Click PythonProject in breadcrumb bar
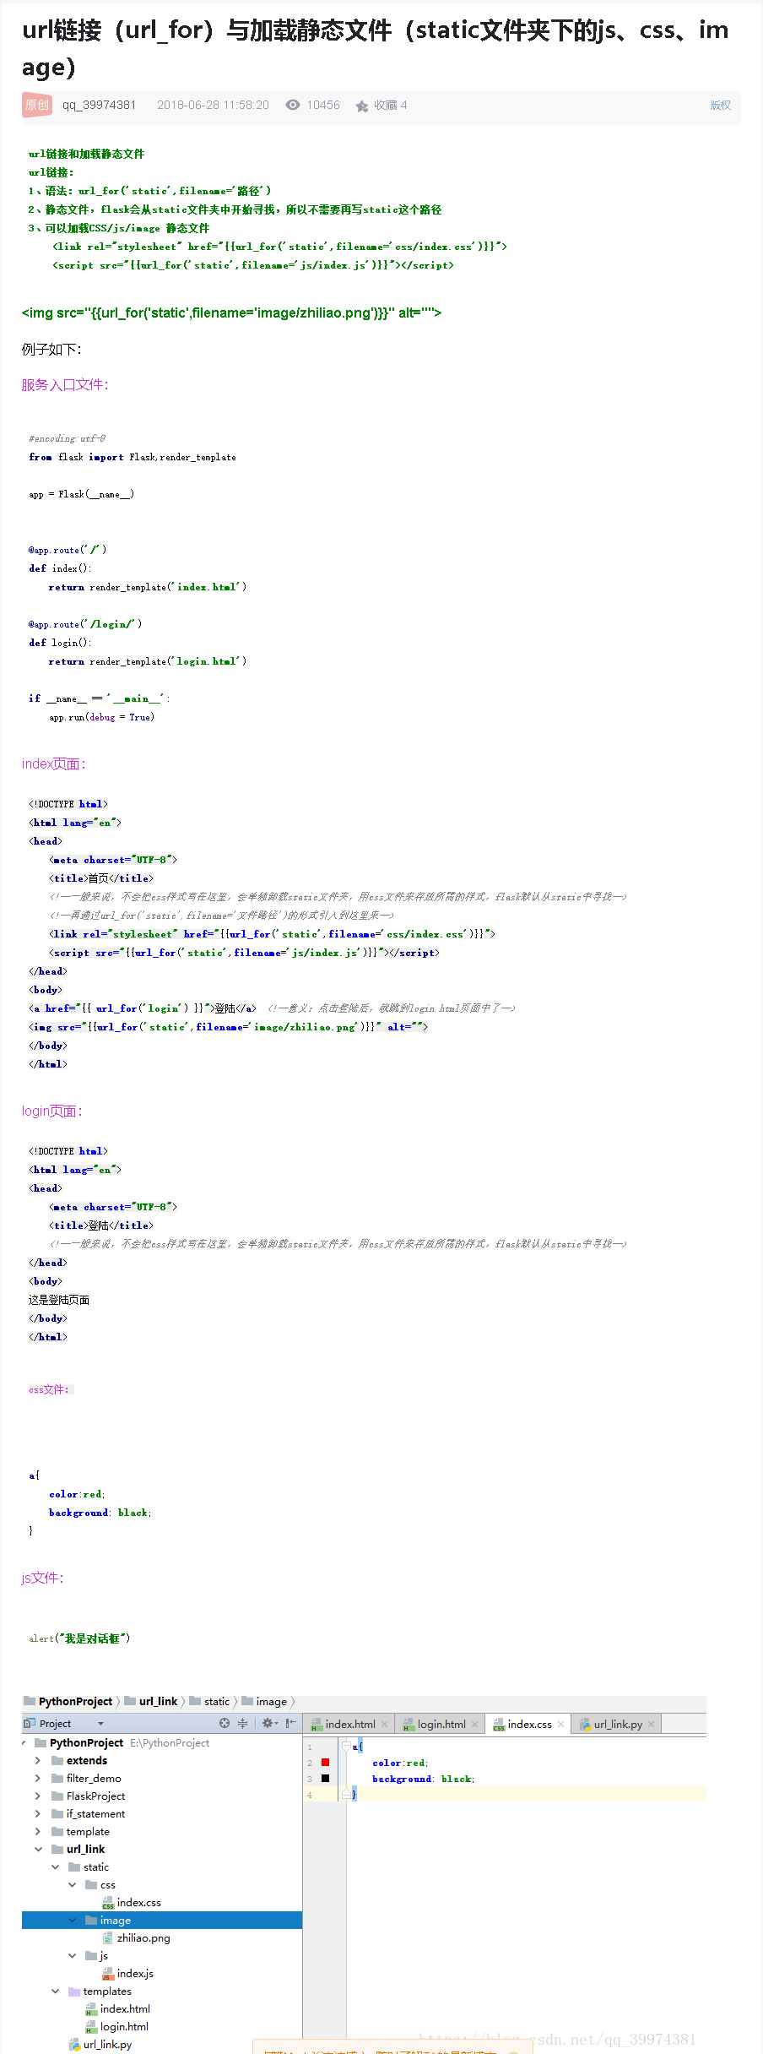The width and height of the screenshot is (763, 2054). (75, 1701)
